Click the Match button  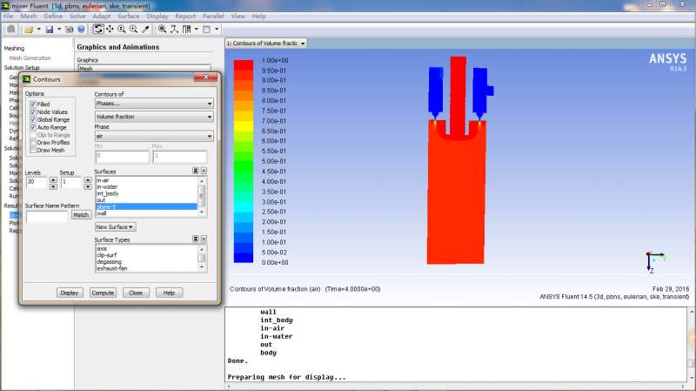[81, 214]
